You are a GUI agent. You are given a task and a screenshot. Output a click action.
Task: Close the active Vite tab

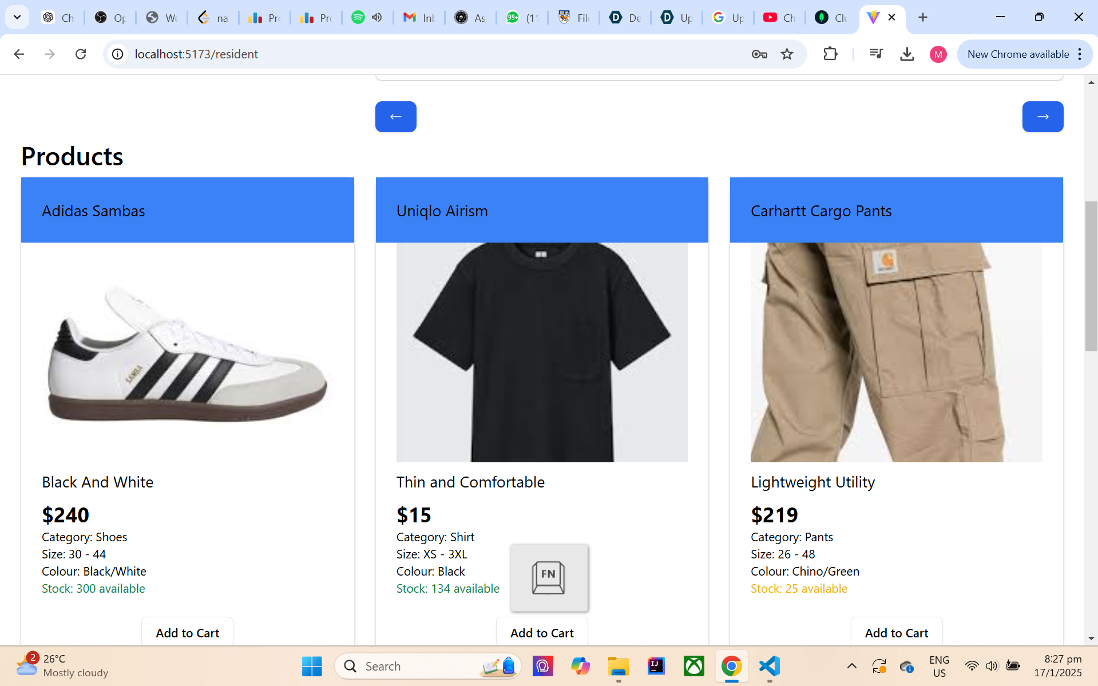[891, 17]
